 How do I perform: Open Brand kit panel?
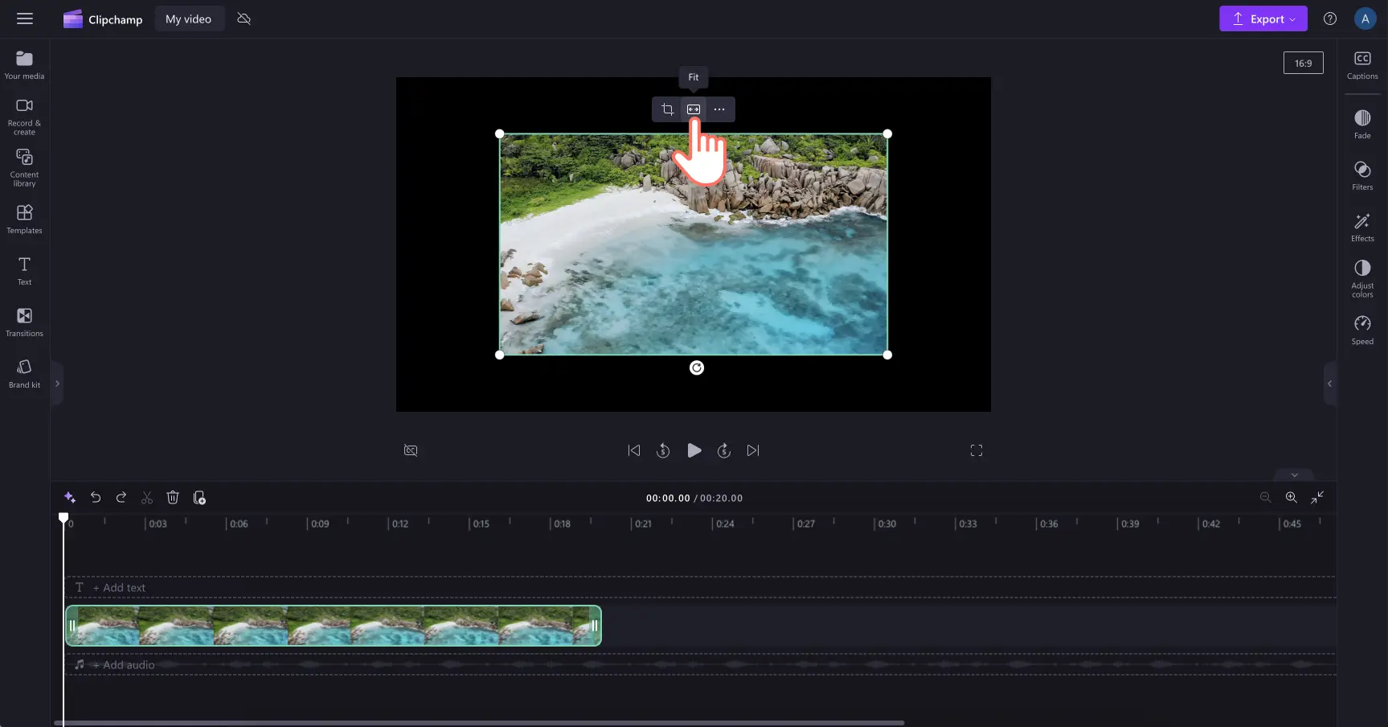[x=24, y=373]
